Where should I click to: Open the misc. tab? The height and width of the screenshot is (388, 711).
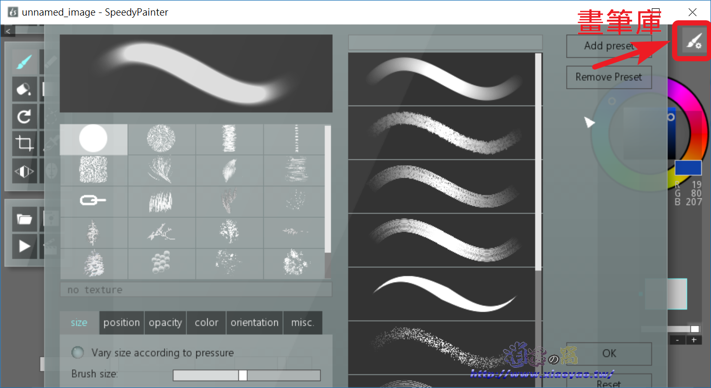[x=303, y=323]
